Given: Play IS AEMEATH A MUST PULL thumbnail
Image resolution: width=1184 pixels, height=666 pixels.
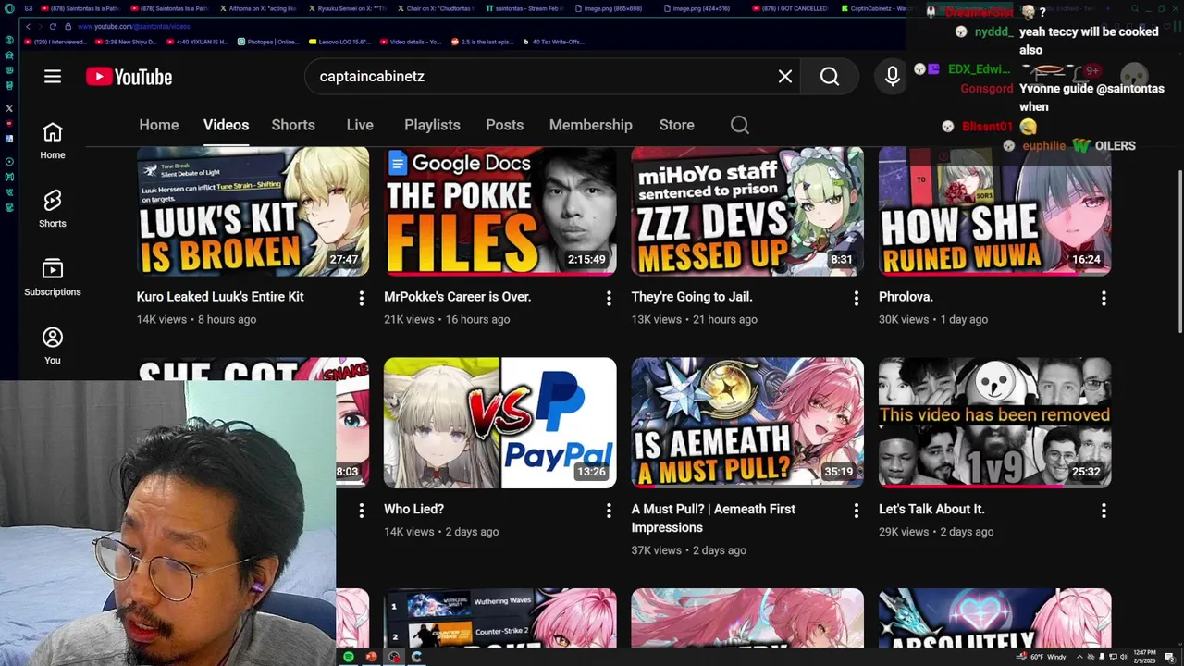Looking at the screenshot, I should (747, 423).
